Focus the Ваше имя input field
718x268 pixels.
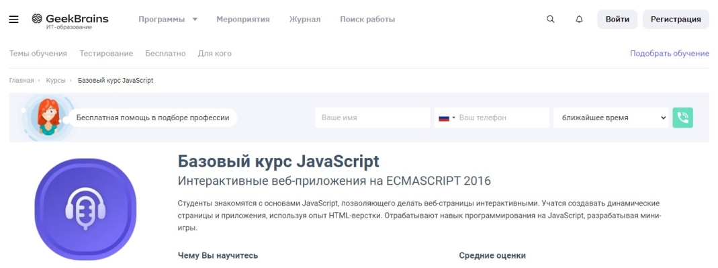tap(373, 118)
